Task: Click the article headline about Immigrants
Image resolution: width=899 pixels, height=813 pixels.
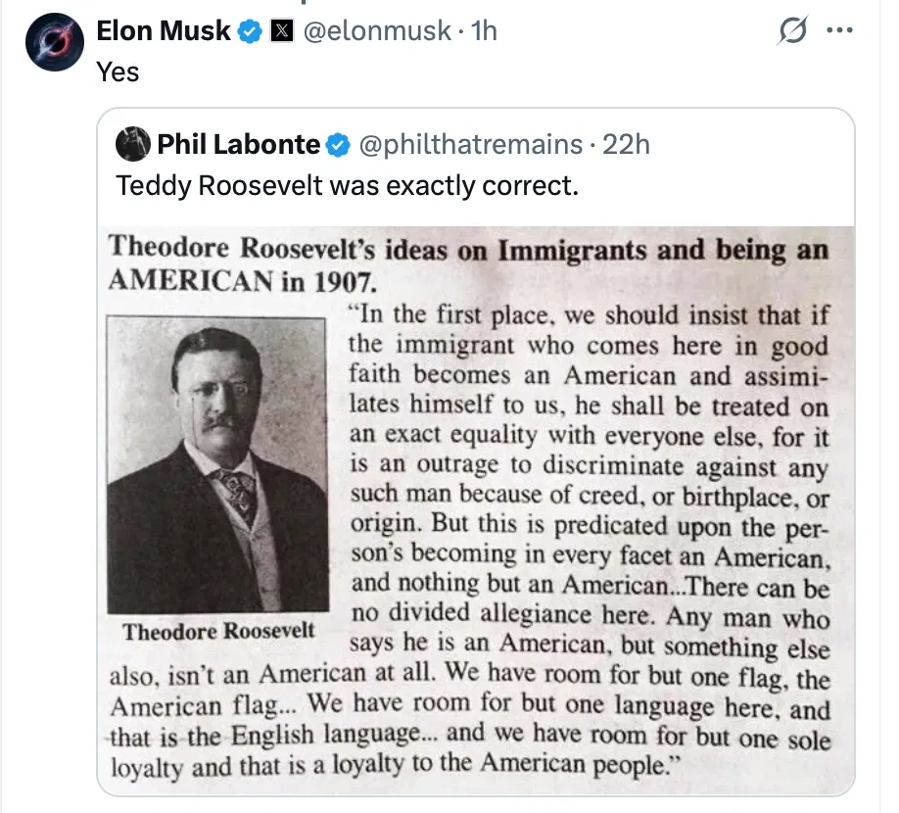Action: coord(468,264)
